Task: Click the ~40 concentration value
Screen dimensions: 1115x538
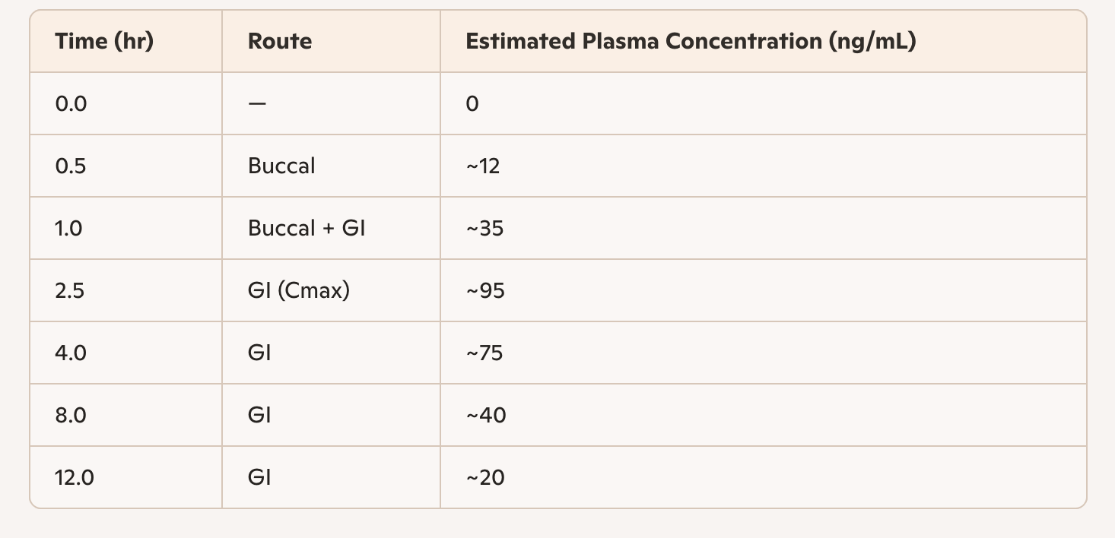Action: pos(486,416)
